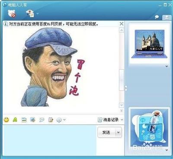This screenshot has height=159, width=173.
Task: Expand the gear settings dropdown arrow
Action: click(x=64, y=120)
